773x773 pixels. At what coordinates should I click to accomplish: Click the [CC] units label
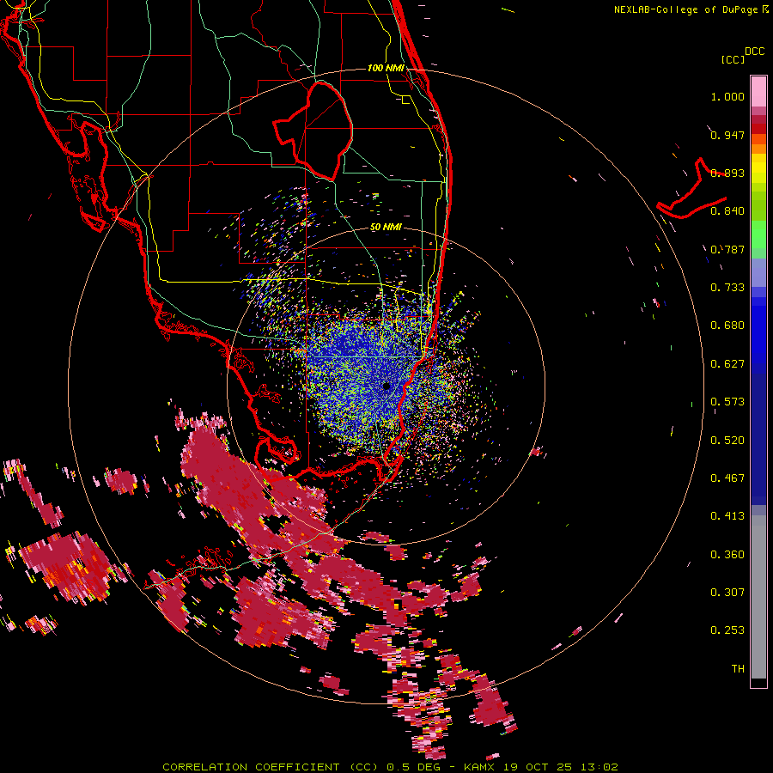point(733,59)
